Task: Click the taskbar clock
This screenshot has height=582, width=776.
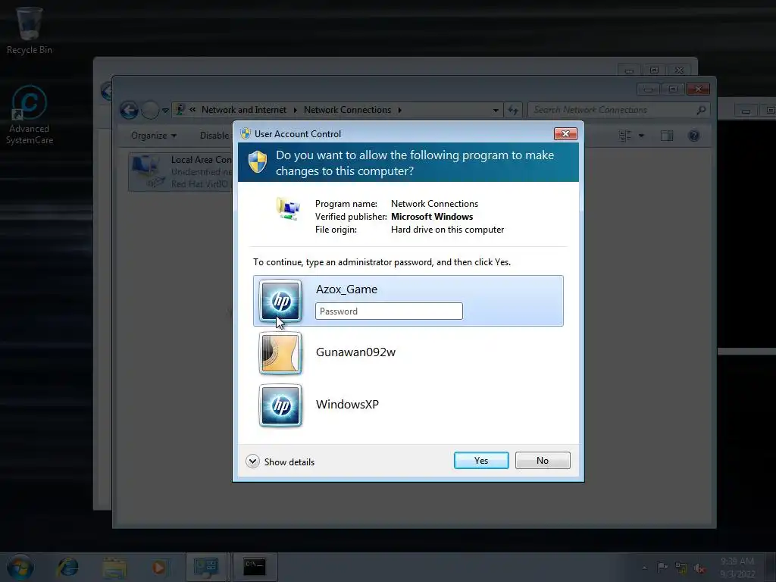Action: pyautogui.click(x=737, y=568)
